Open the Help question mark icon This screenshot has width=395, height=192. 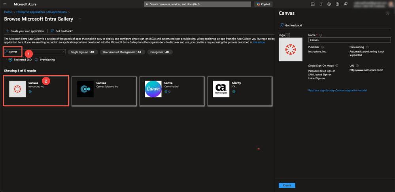tap(337, 4)
